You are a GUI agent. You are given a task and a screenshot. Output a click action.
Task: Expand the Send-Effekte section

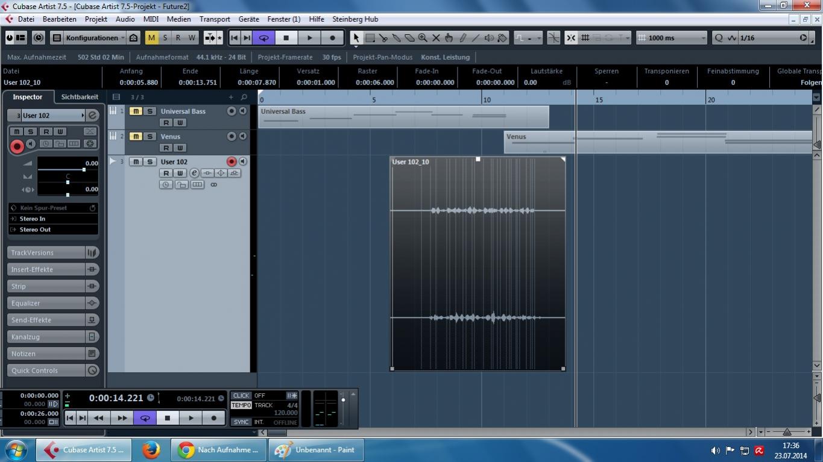click(46, 320)
